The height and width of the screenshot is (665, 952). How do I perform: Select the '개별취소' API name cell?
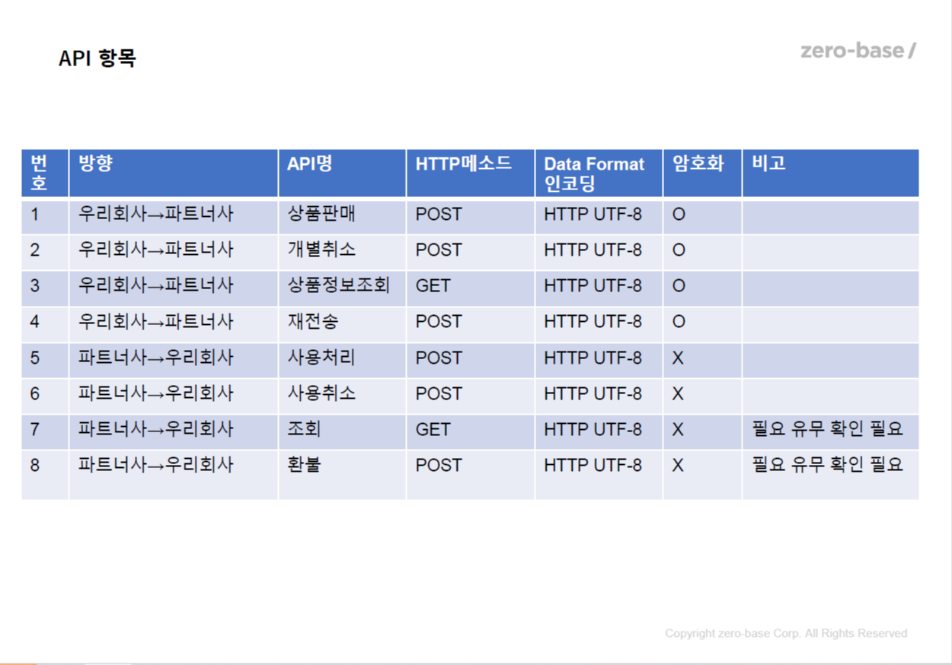342,252
